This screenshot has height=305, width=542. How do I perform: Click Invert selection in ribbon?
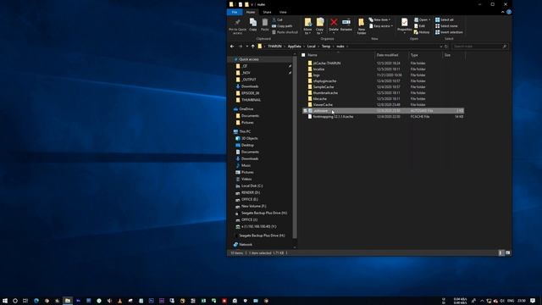[x=449, y=32]
